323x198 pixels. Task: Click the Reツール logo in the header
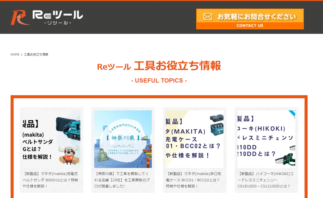pos(47,18)
